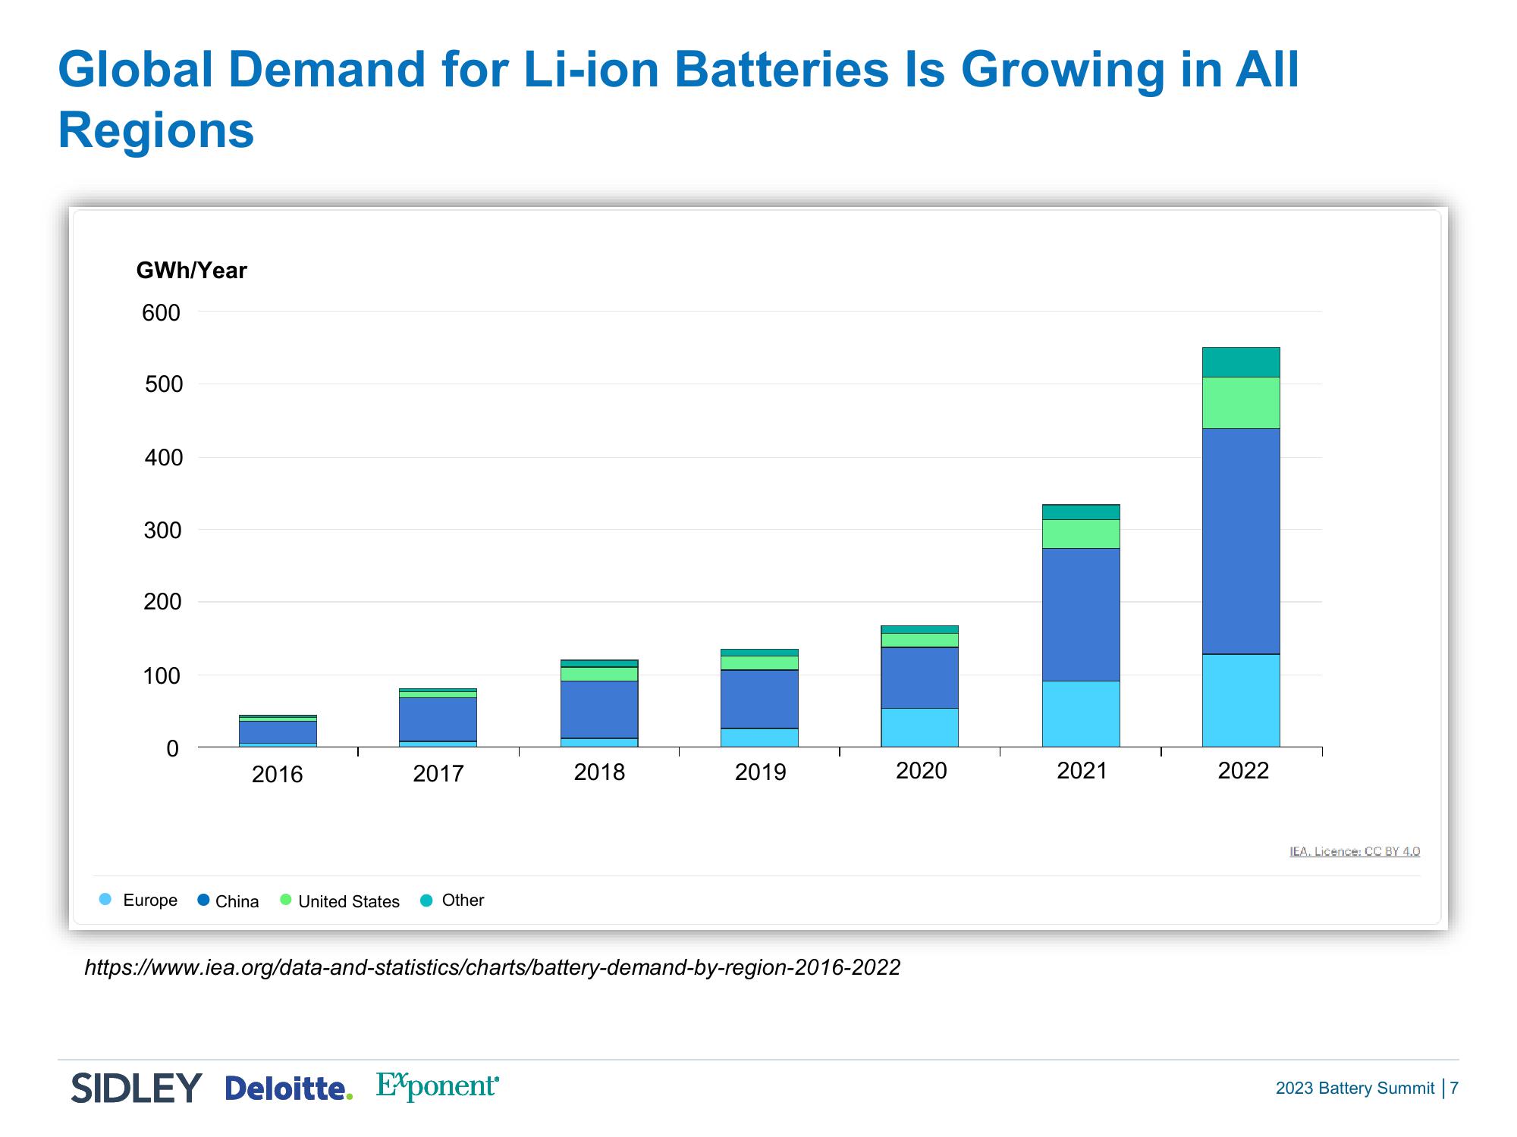Select the 2022 United States bar segment
Image resolution: width=1517 pixels, height=1137 pixels.
1241,403
